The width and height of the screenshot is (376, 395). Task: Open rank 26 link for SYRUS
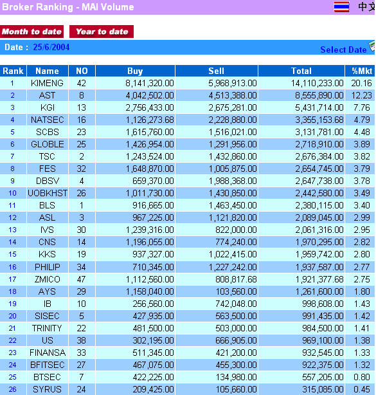[x=12, y=389]
